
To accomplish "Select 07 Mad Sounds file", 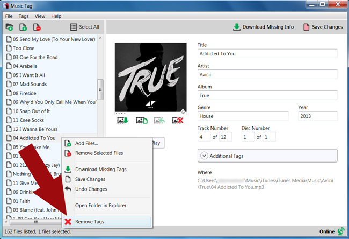I will pos(50,84).
